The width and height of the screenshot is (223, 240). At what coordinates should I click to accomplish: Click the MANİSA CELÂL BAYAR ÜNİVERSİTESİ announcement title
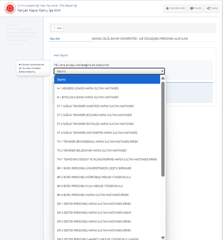[140, 39]
